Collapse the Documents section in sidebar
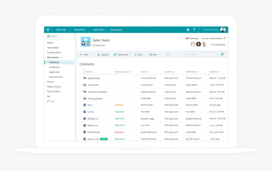 (x=62, y=57)
